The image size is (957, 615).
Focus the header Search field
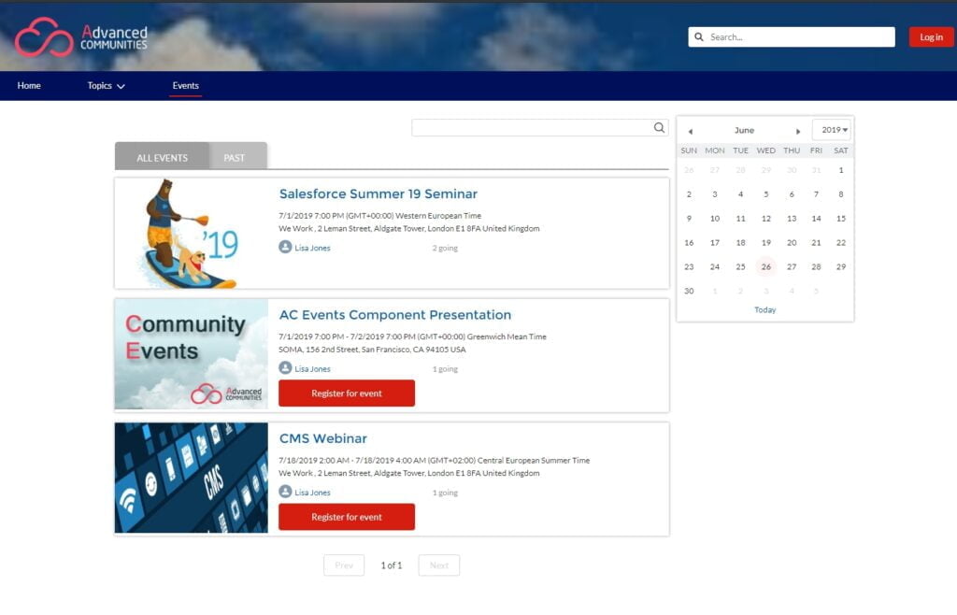coord(792,37)
